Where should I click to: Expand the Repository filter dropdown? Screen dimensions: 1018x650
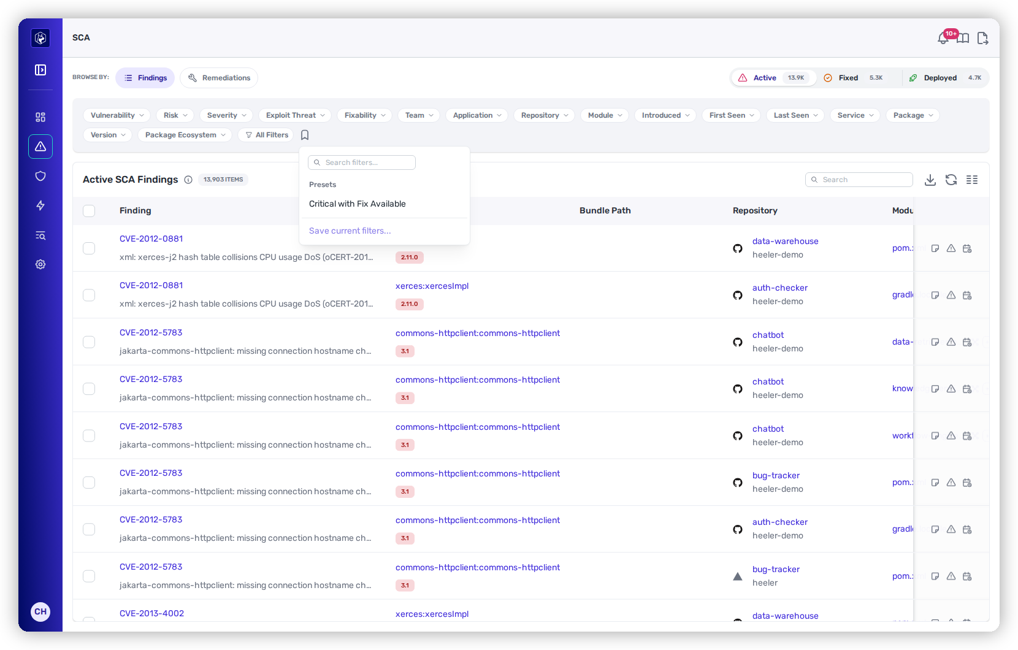544,115
